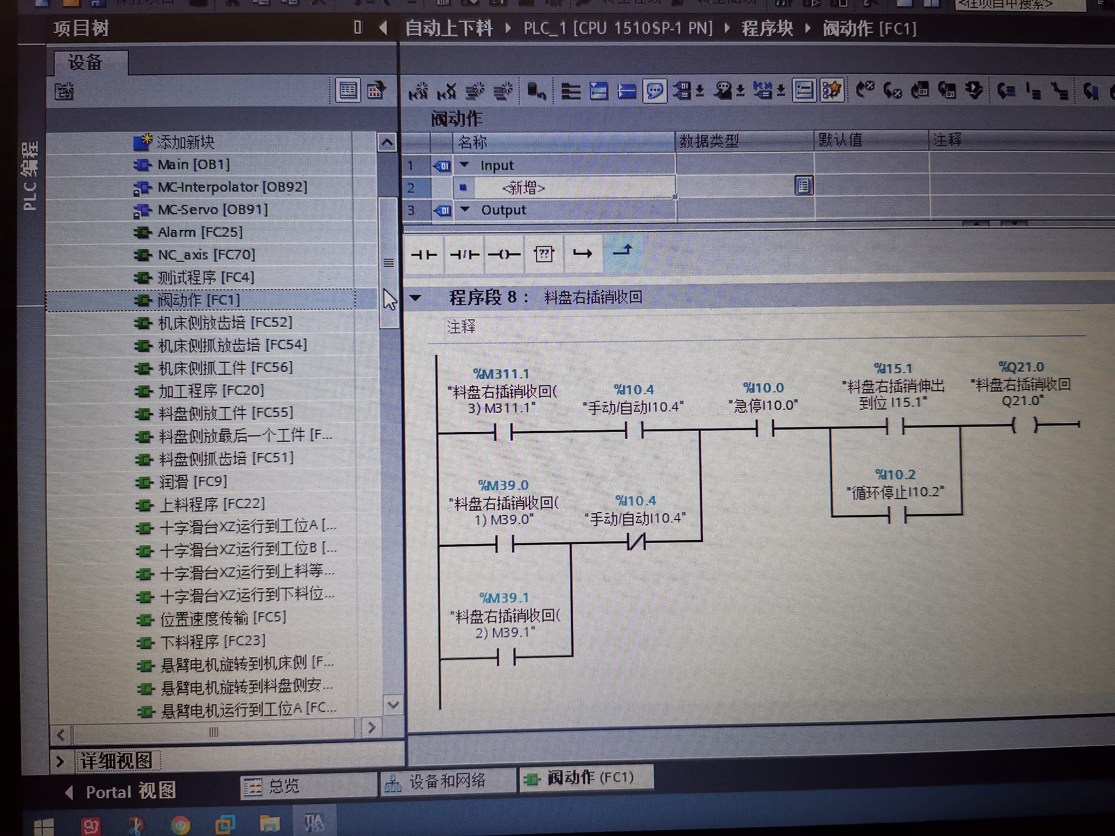Click the close branch icon
The width and height of the screenshot is (1115, 836).
click(x=622, y=251)
